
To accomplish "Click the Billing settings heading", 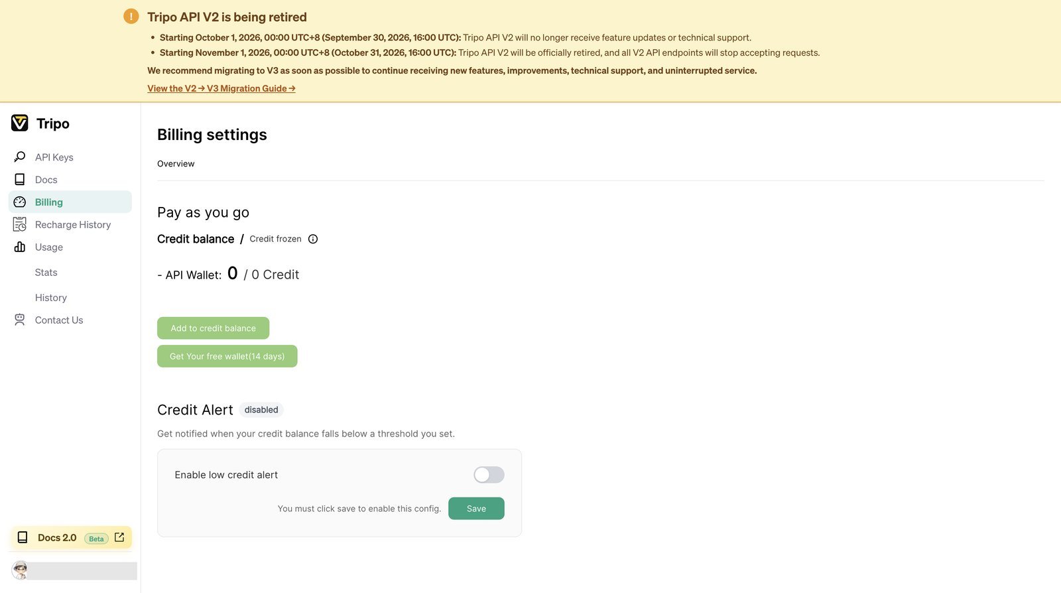I will [212, 135].
